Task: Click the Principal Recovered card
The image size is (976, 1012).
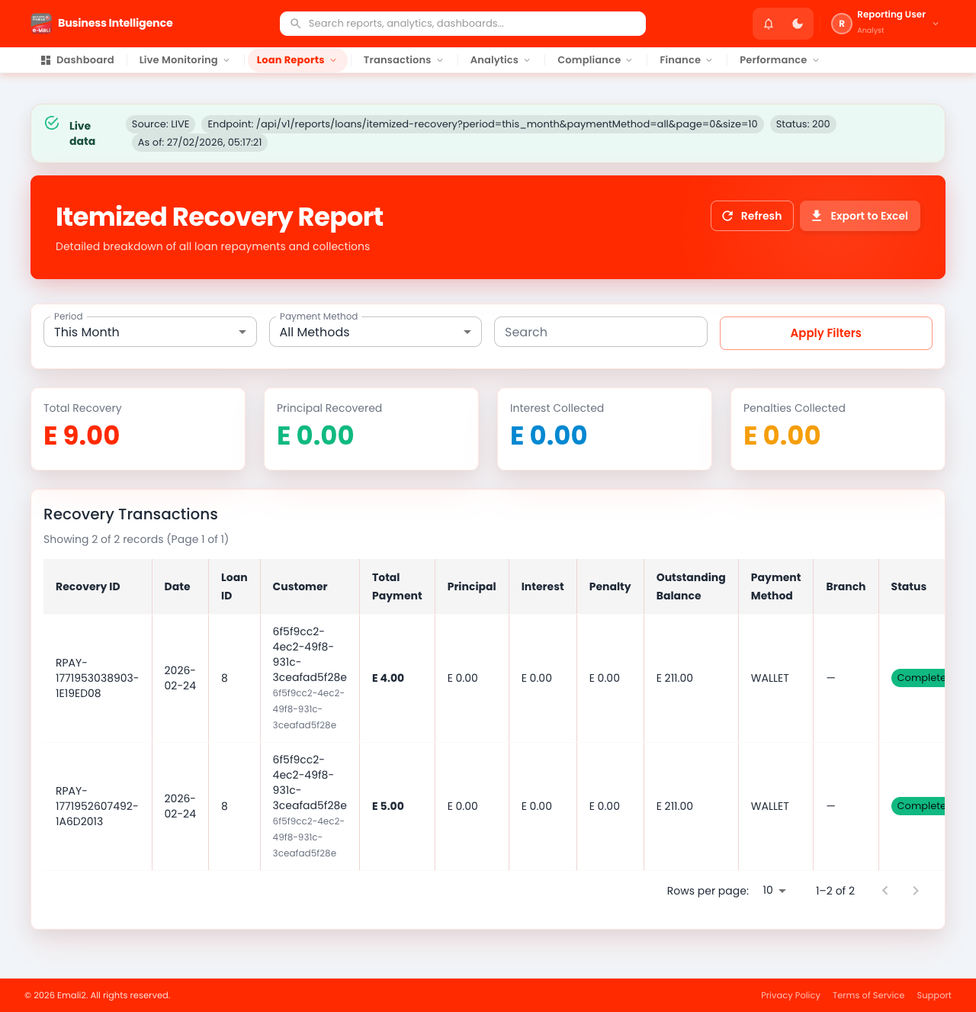Action: [371, 429]
